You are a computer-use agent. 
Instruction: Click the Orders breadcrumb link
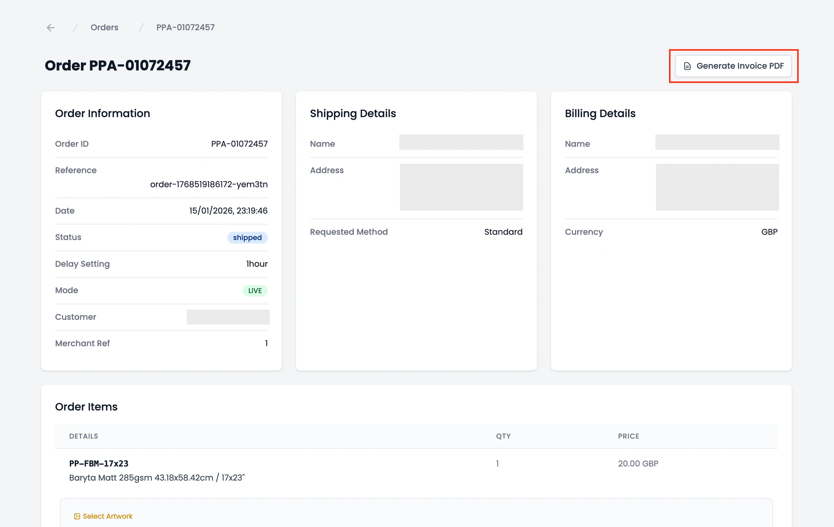click(104, 27)
